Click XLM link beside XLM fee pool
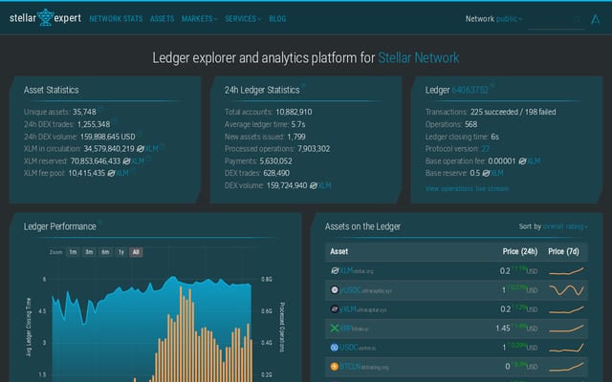This screenshot has height=382, width=612. pos(122,173)
